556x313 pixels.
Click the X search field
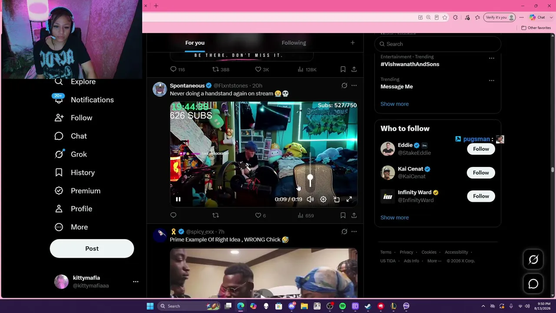coord(437,44)
